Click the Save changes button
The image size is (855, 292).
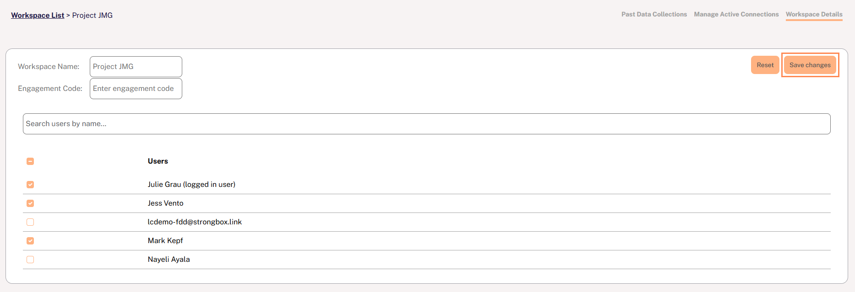810,65
